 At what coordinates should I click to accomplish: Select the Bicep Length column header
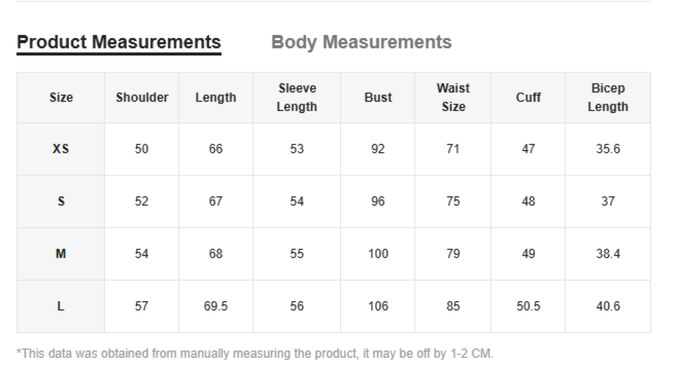[x=607, y=97]
